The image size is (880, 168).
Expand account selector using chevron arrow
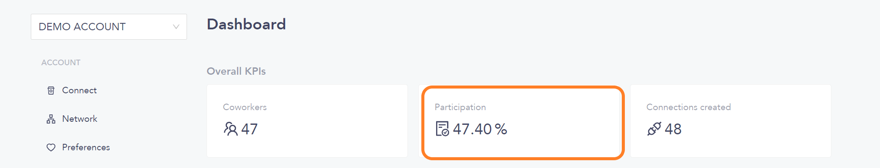point(176,27)
